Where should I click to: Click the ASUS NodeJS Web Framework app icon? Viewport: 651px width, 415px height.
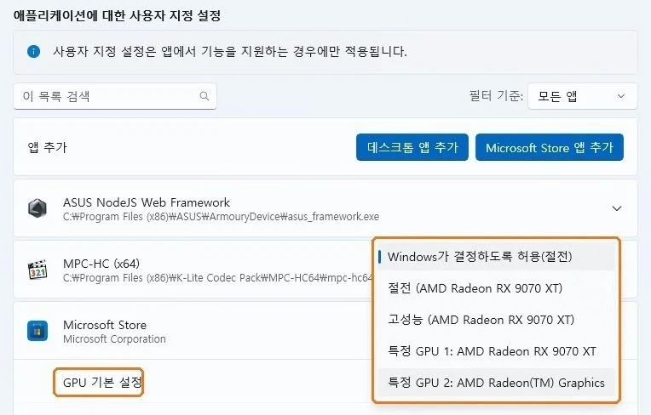click(37, 207)
